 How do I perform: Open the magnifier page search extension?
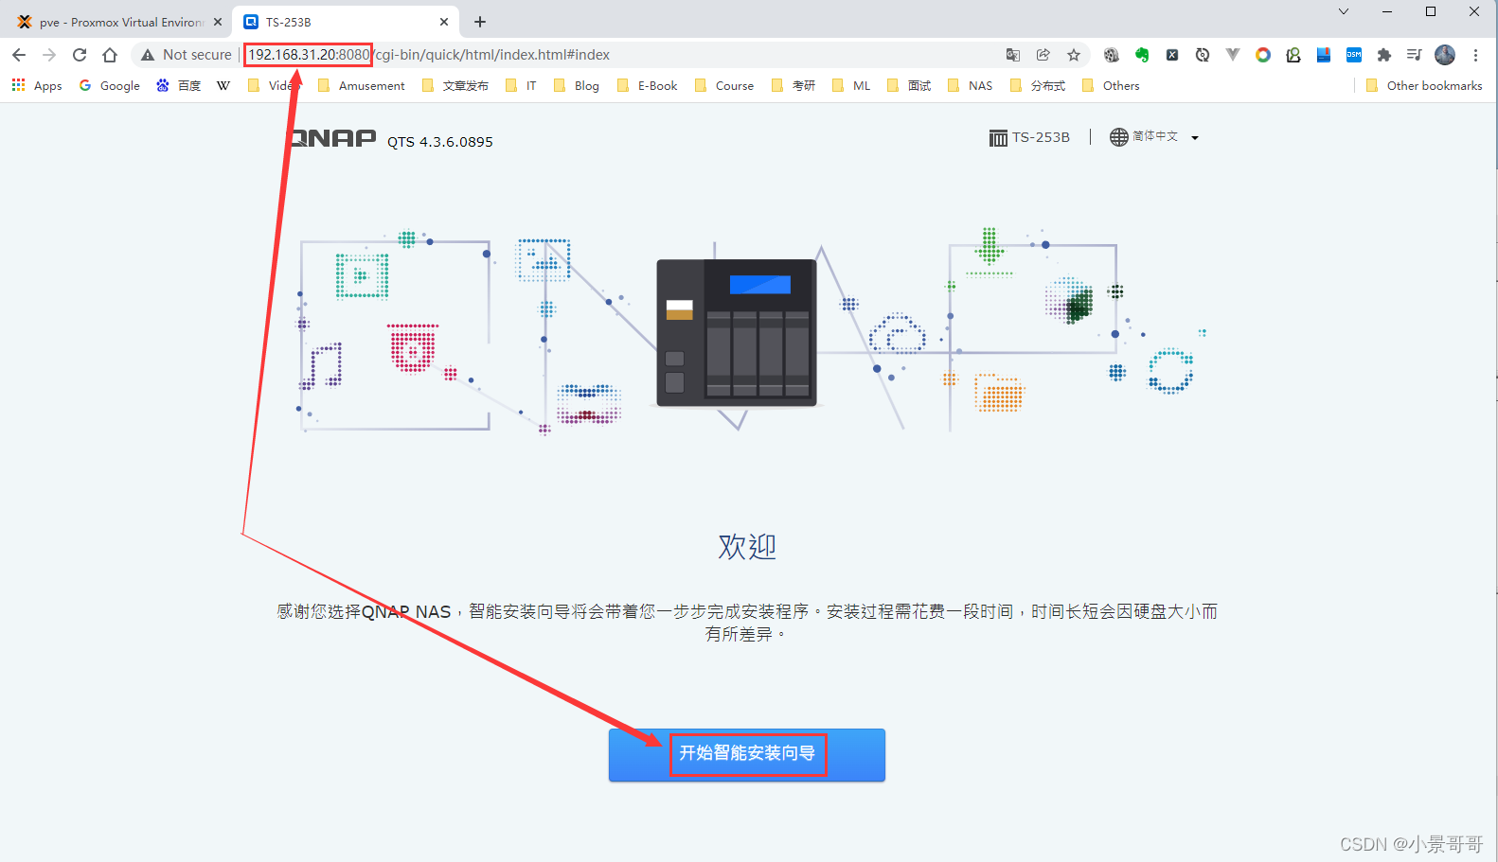tap(1293, 55)
